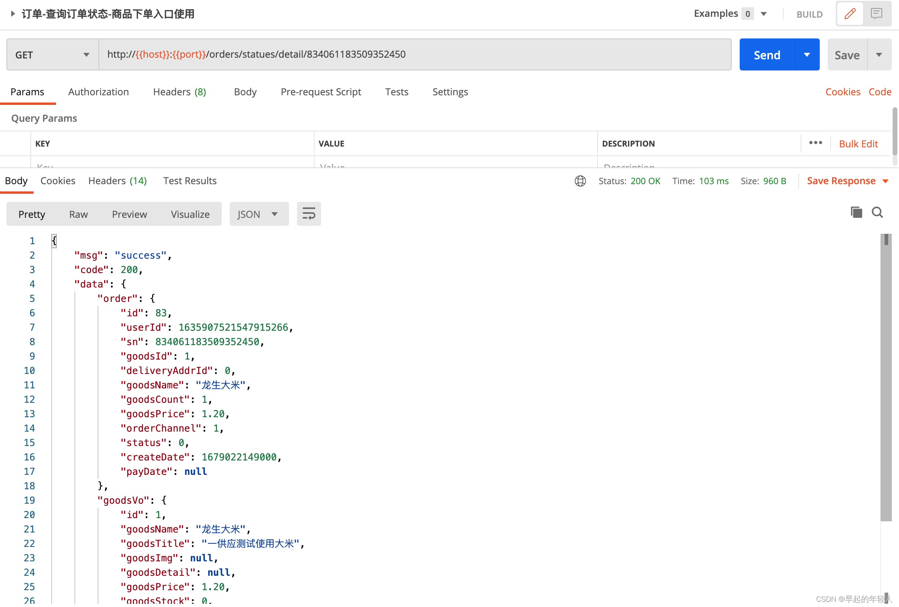Click the word-wrap lines icon
The width and height of the screenshot is (899, 607).
pyautogui.click(x=309, y=214)
